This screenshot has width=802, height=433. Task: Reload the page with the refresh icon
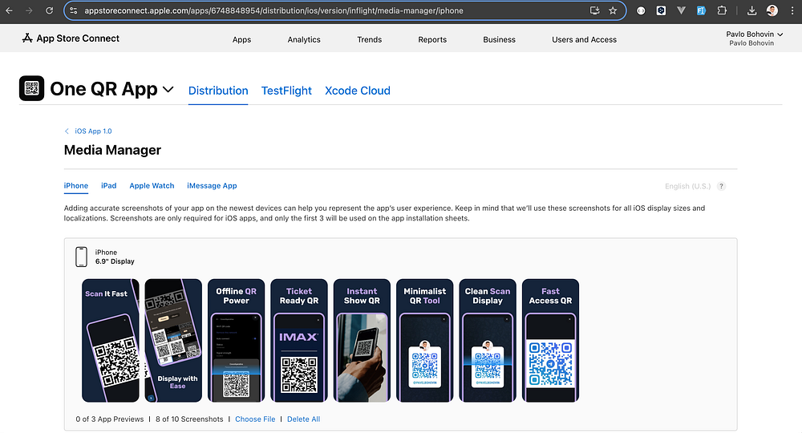pyautogui.click(x=49, y=10)
